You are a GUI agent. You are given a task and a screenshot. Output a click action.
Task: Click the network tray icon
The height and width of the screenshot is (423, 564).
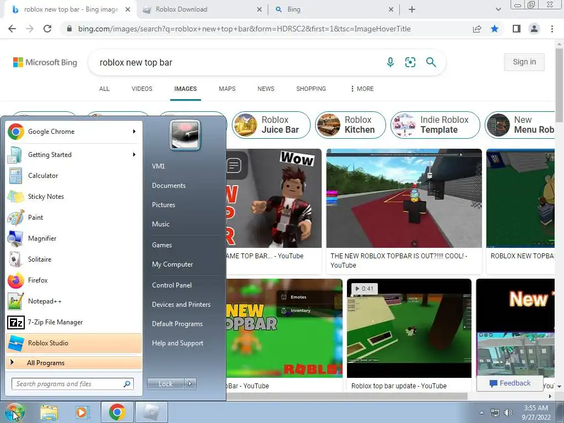[495, 413]
